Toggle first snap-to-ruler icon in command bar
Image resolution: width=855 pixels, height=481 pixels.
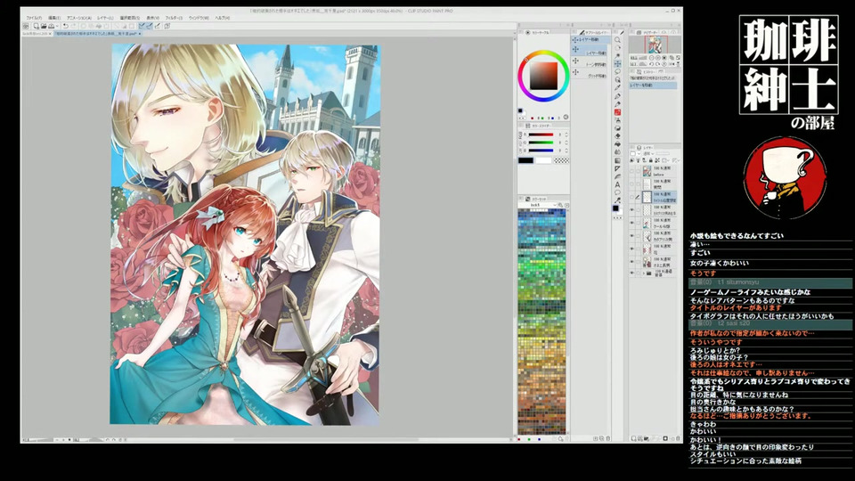click(x=142, y=26)
